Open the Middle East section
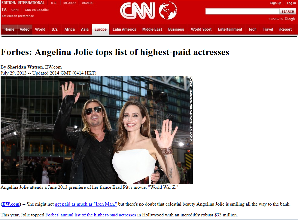The height and width of the screenshot is (220, 298). (x=152, y=29)
